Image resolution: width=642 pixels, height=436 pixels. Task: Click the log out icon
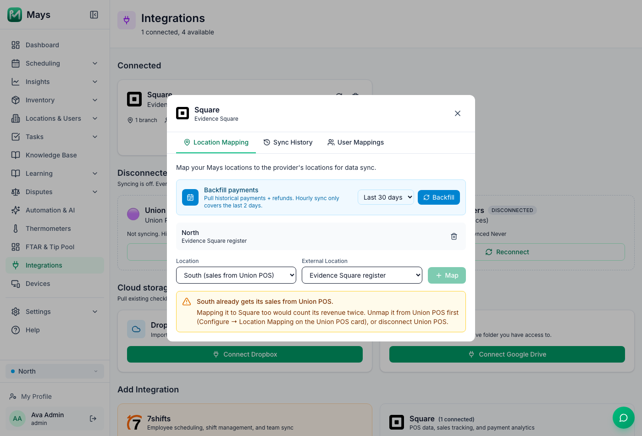[x=93, y=419]
